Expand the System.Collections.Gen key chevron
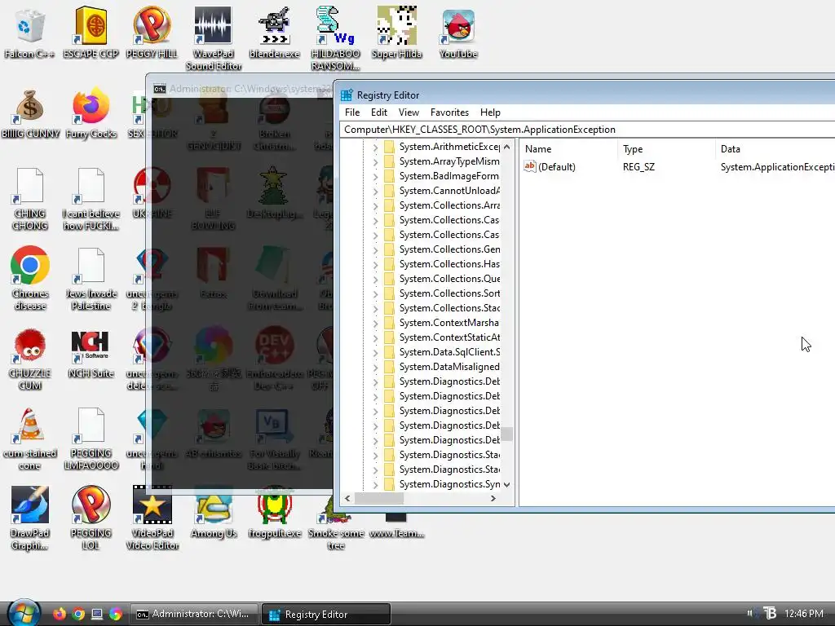This screenshot has width=835, height=626. [x=375, y=249]
